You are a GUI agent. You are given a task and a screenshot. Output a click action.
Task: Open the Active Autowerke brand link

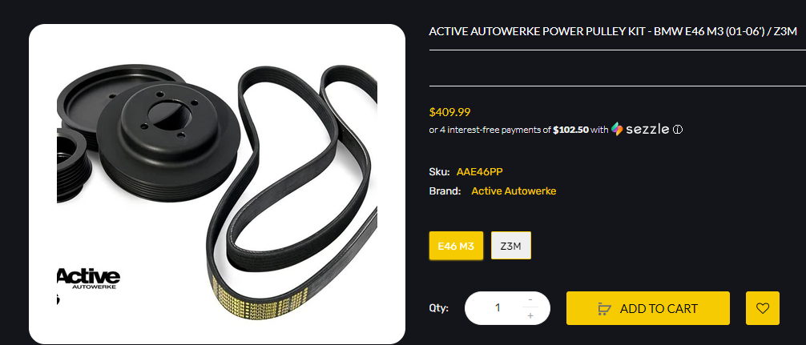[x=514, y=191]
